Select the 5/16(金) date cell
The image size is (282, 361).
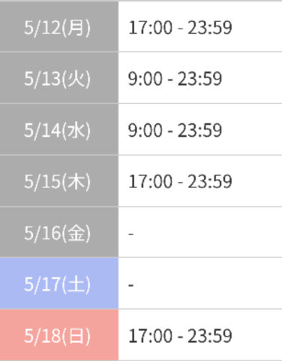click(x=59, y=232)
